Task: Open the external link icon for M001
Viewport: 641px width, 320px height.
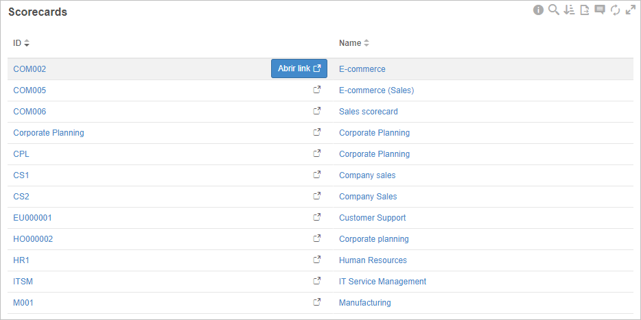Action: (317, 302)
